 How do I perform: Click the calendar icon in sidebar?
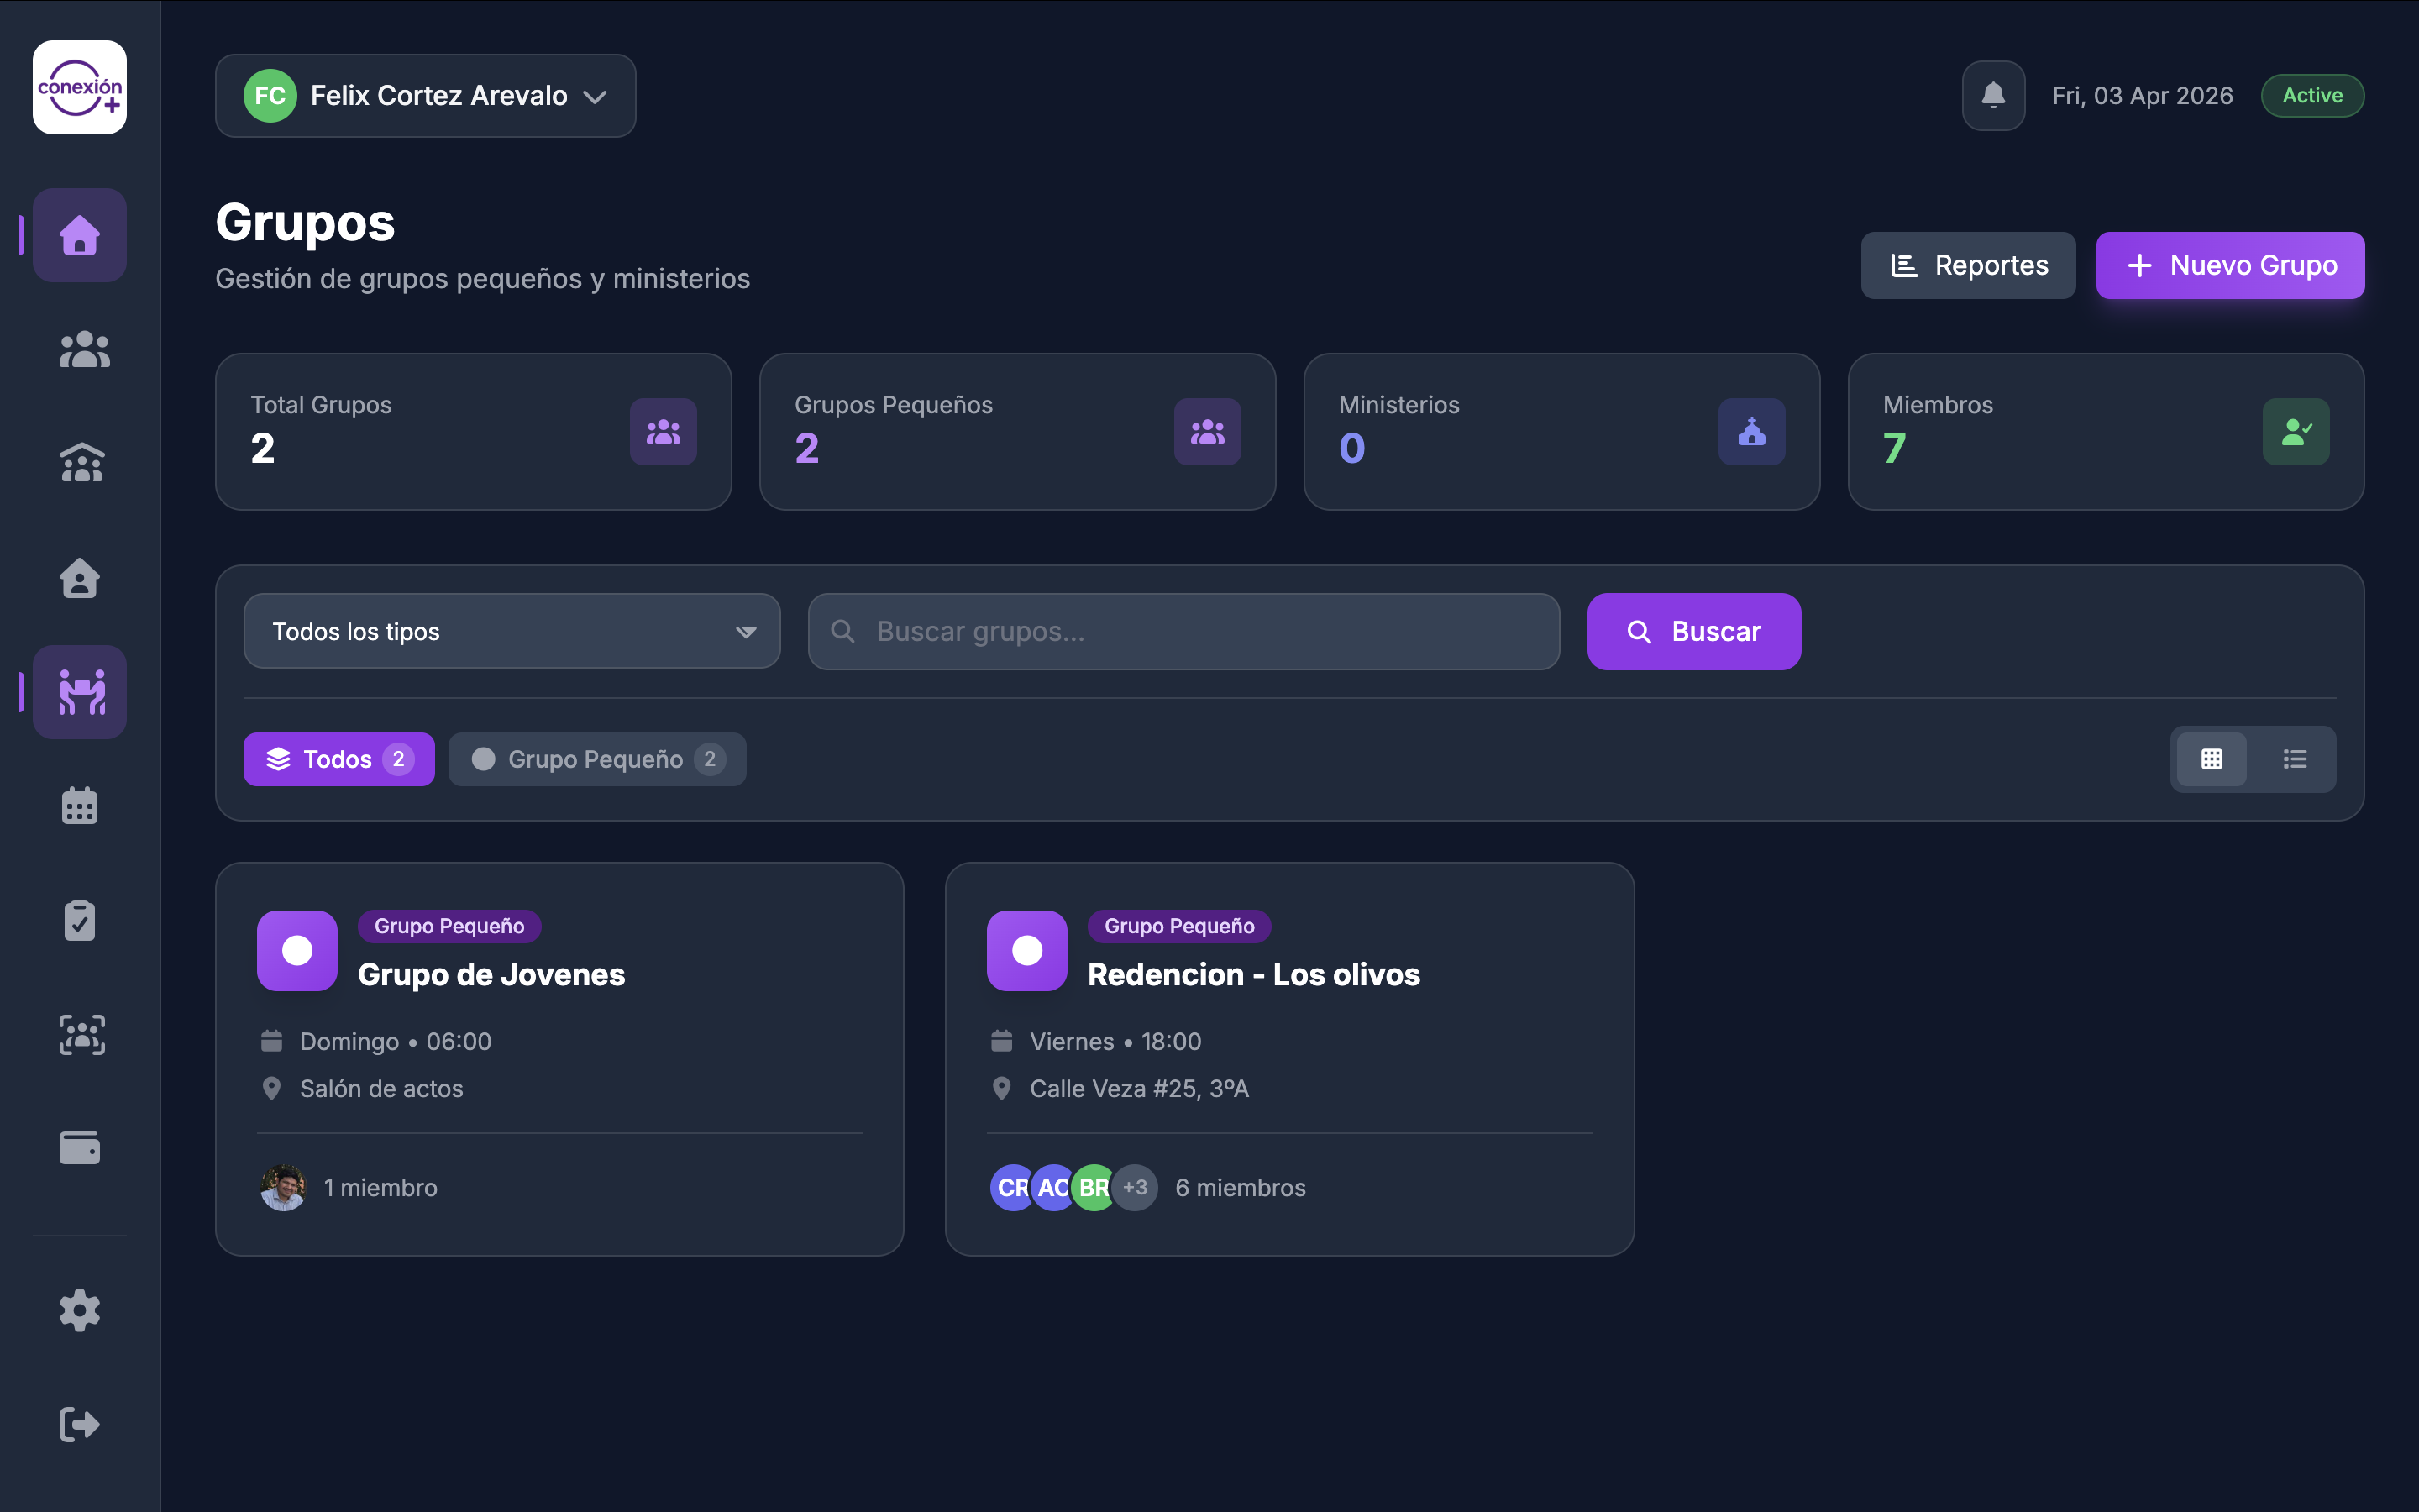(79, 806)
